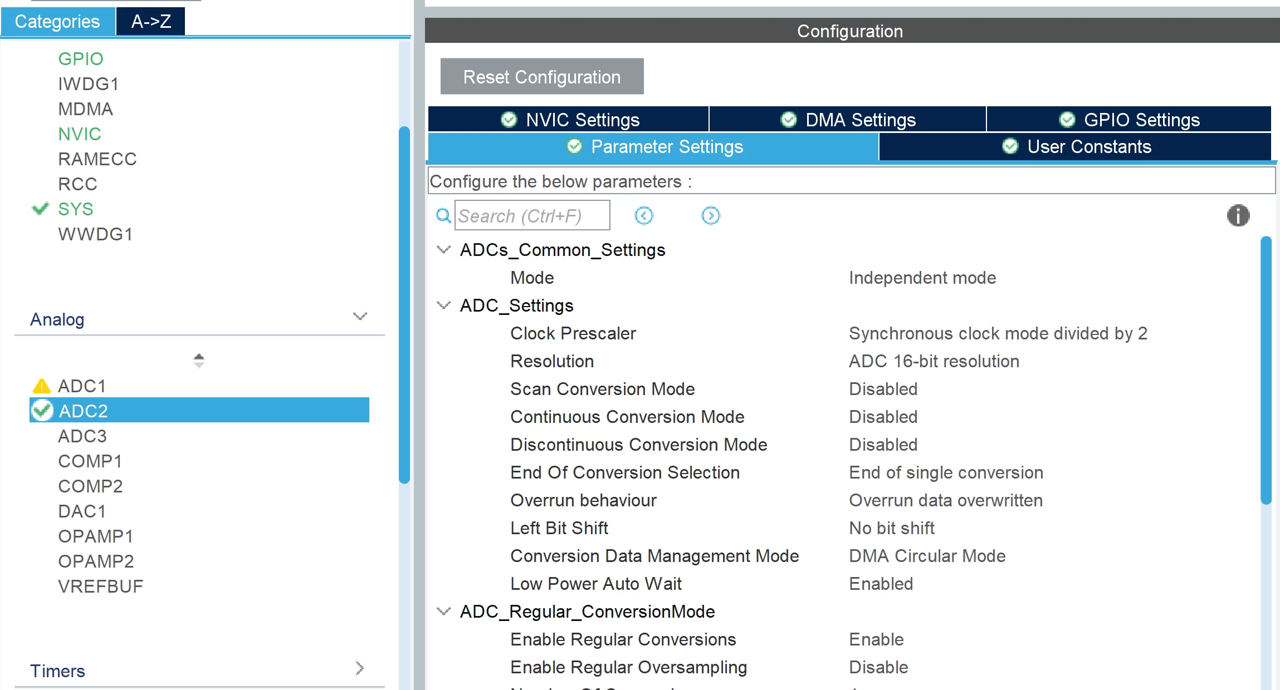Click the SYS green checkmark icon
1280x690 pixels.
click(x=41, y=209)
